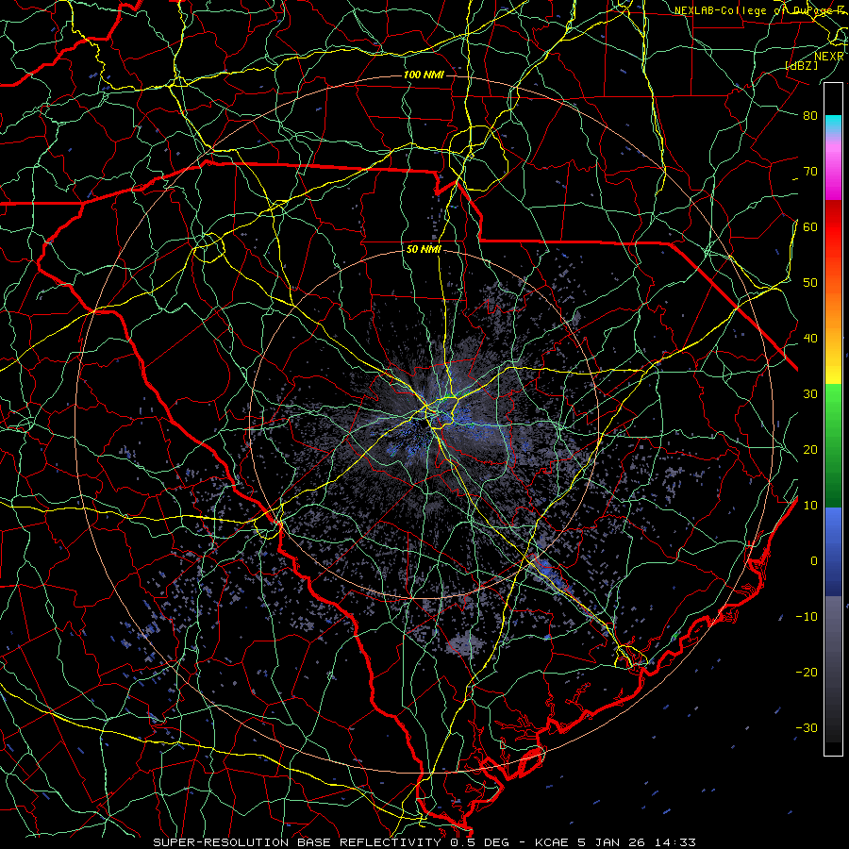Click the NEXR label above the scale
The image size is (849, 849).
829,57
